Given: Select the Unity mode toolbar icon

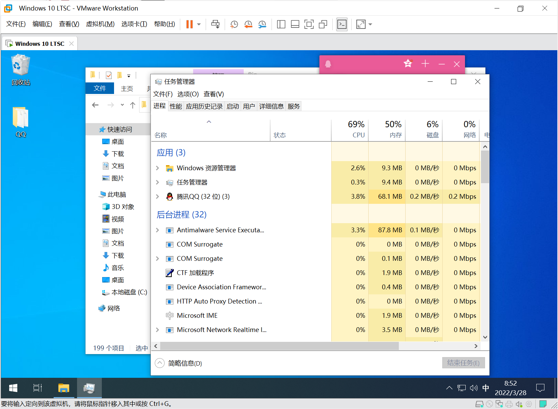Looking at the screenshot, I should 323,24.
